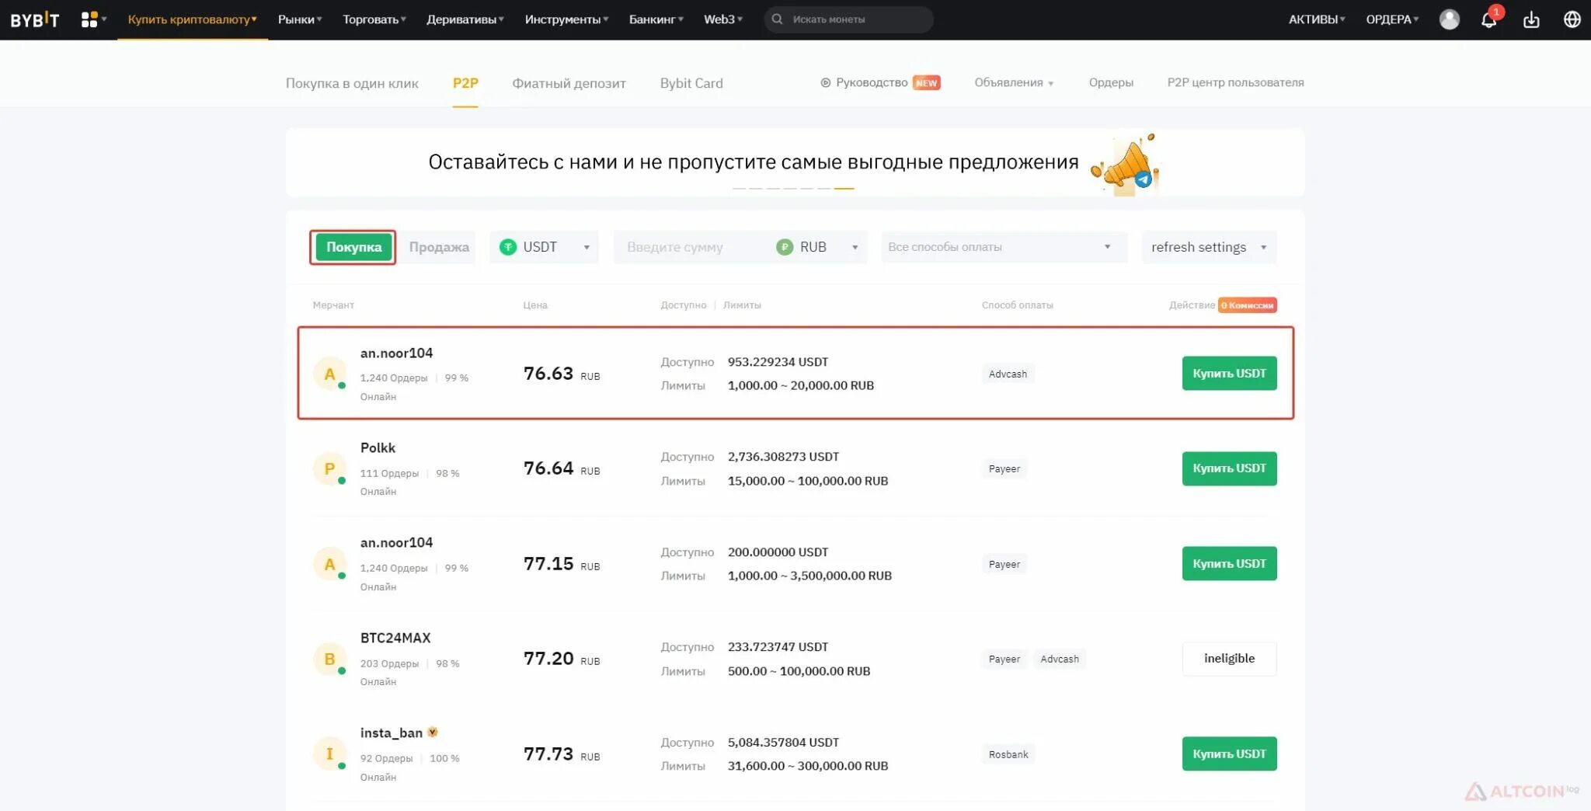This screenshot has height=811, width=1591.
Task: Open the Торговать menu
Action: tap(374, 19)
